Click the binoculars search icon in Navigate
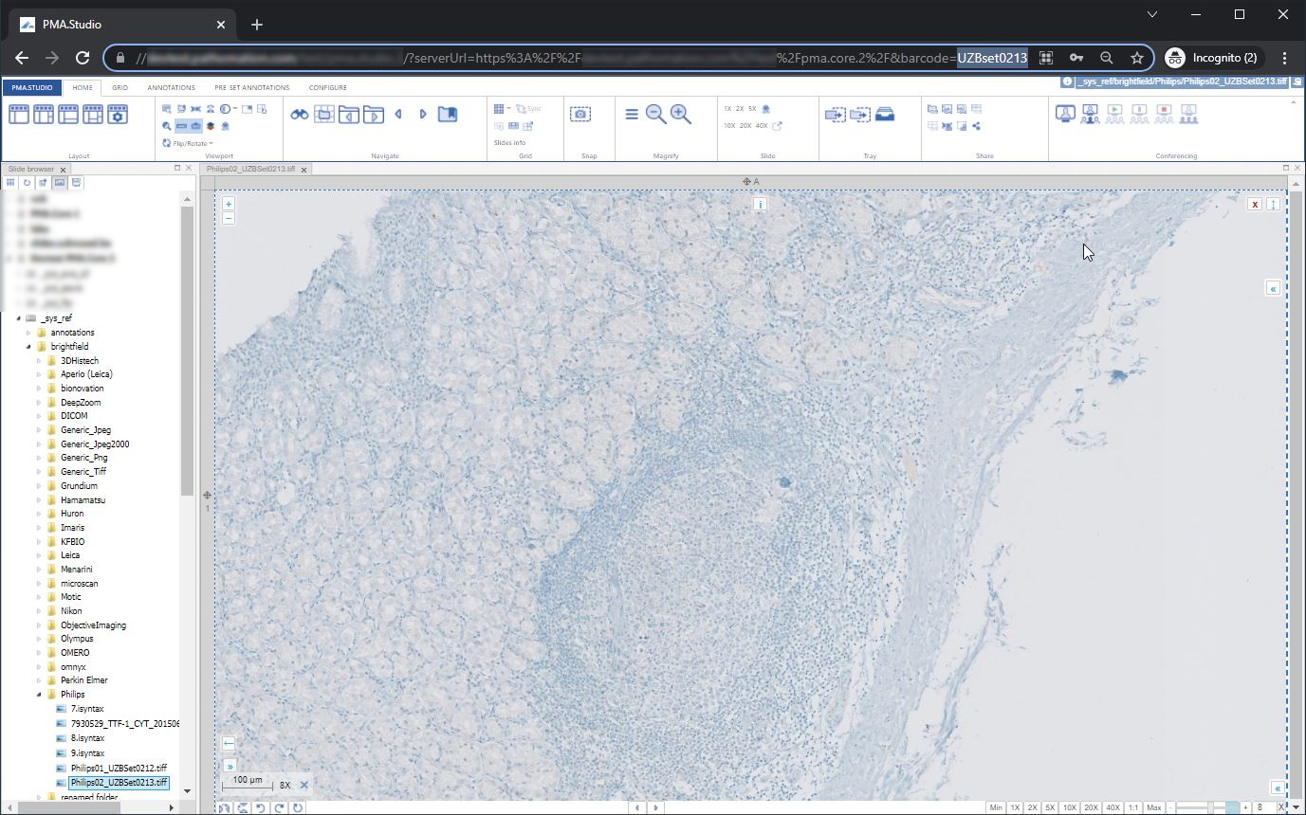 point(300,115)
